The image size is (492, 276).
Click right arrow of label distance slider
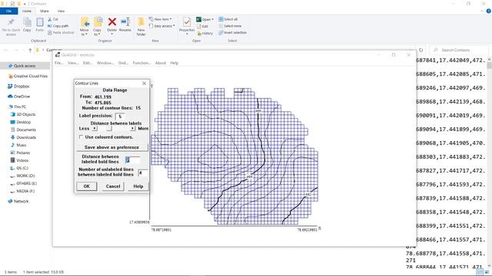[x=133, y=128]
